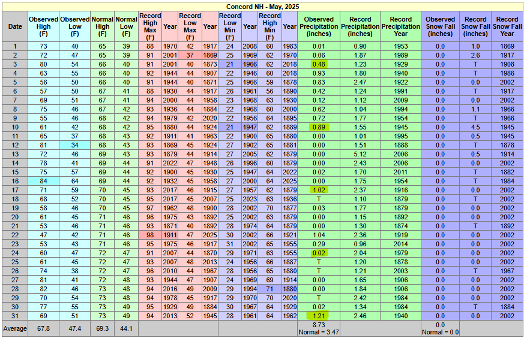
Task: Click snowfall total '0.0 Normal = 0.0'
Action: coord(441,328)
